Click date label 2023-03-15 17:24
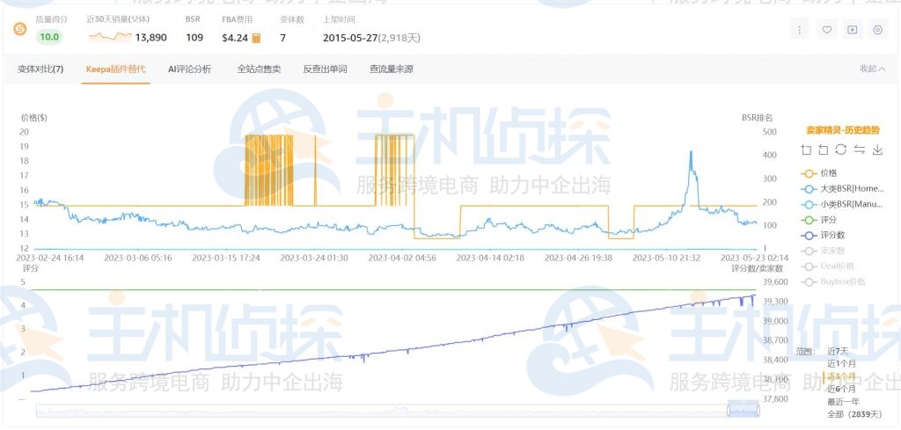The width and height of the screenshot is (901, 430). tap(226, 258)
